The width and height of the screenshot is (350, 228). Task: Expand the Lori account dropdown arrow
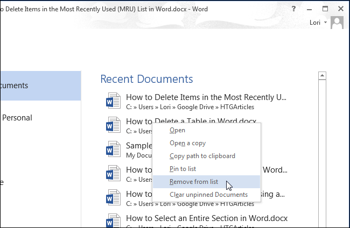[326, 23]
